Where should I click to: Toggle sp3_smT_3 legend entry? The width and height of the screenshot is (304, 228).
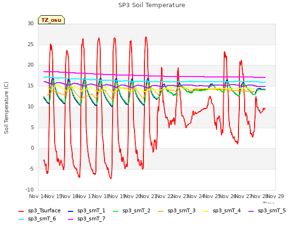coord(177,211)
